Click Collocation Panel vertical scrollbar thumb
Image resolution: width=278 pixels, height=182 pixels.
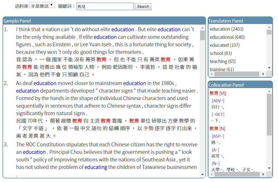pyautogui.click(x=269, y=114)
